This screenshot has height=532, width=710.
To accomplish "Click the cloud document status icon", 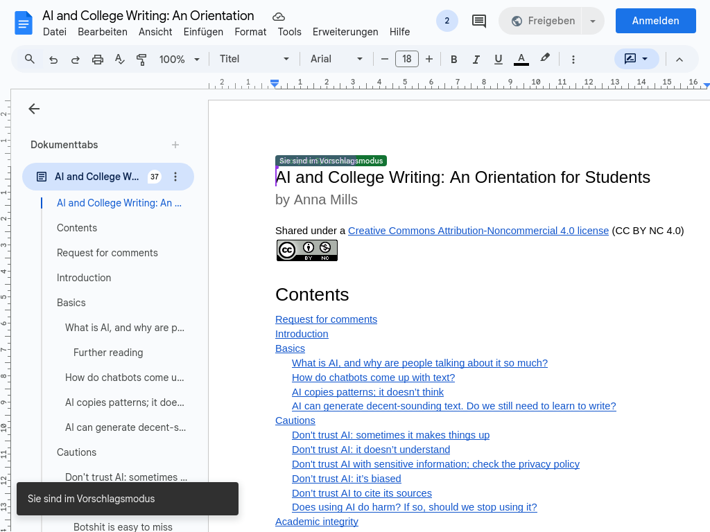I will 279,17.
